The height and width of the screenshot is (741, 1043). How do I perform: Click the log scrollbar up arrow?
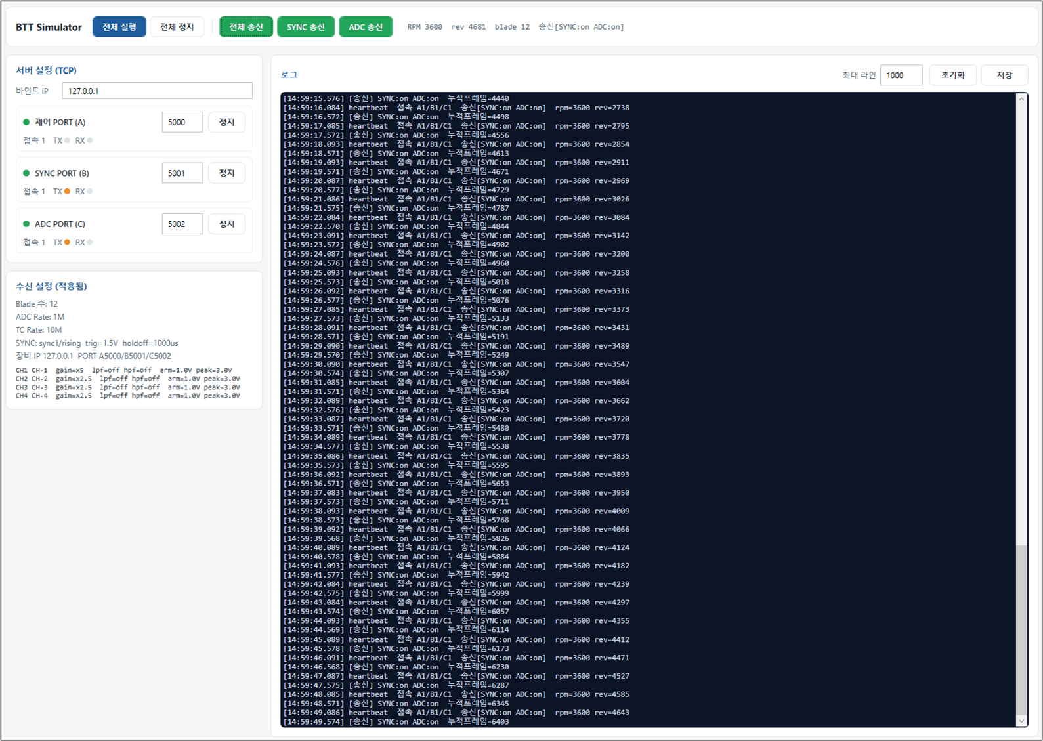[1021, 99]
